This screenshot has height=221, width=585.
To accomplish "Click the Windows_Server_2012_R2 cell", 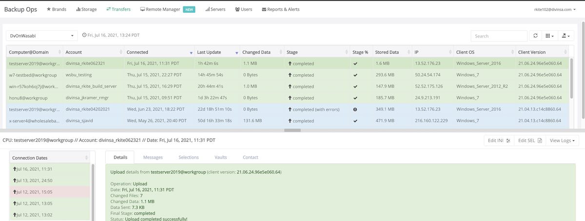I will [x=485, y=86].
